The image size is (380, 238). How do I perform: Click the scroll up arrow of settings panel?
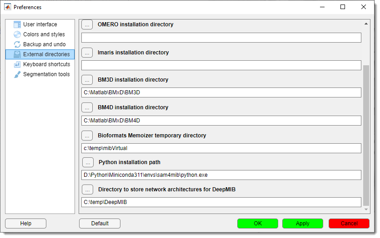(x=366, y=24)
